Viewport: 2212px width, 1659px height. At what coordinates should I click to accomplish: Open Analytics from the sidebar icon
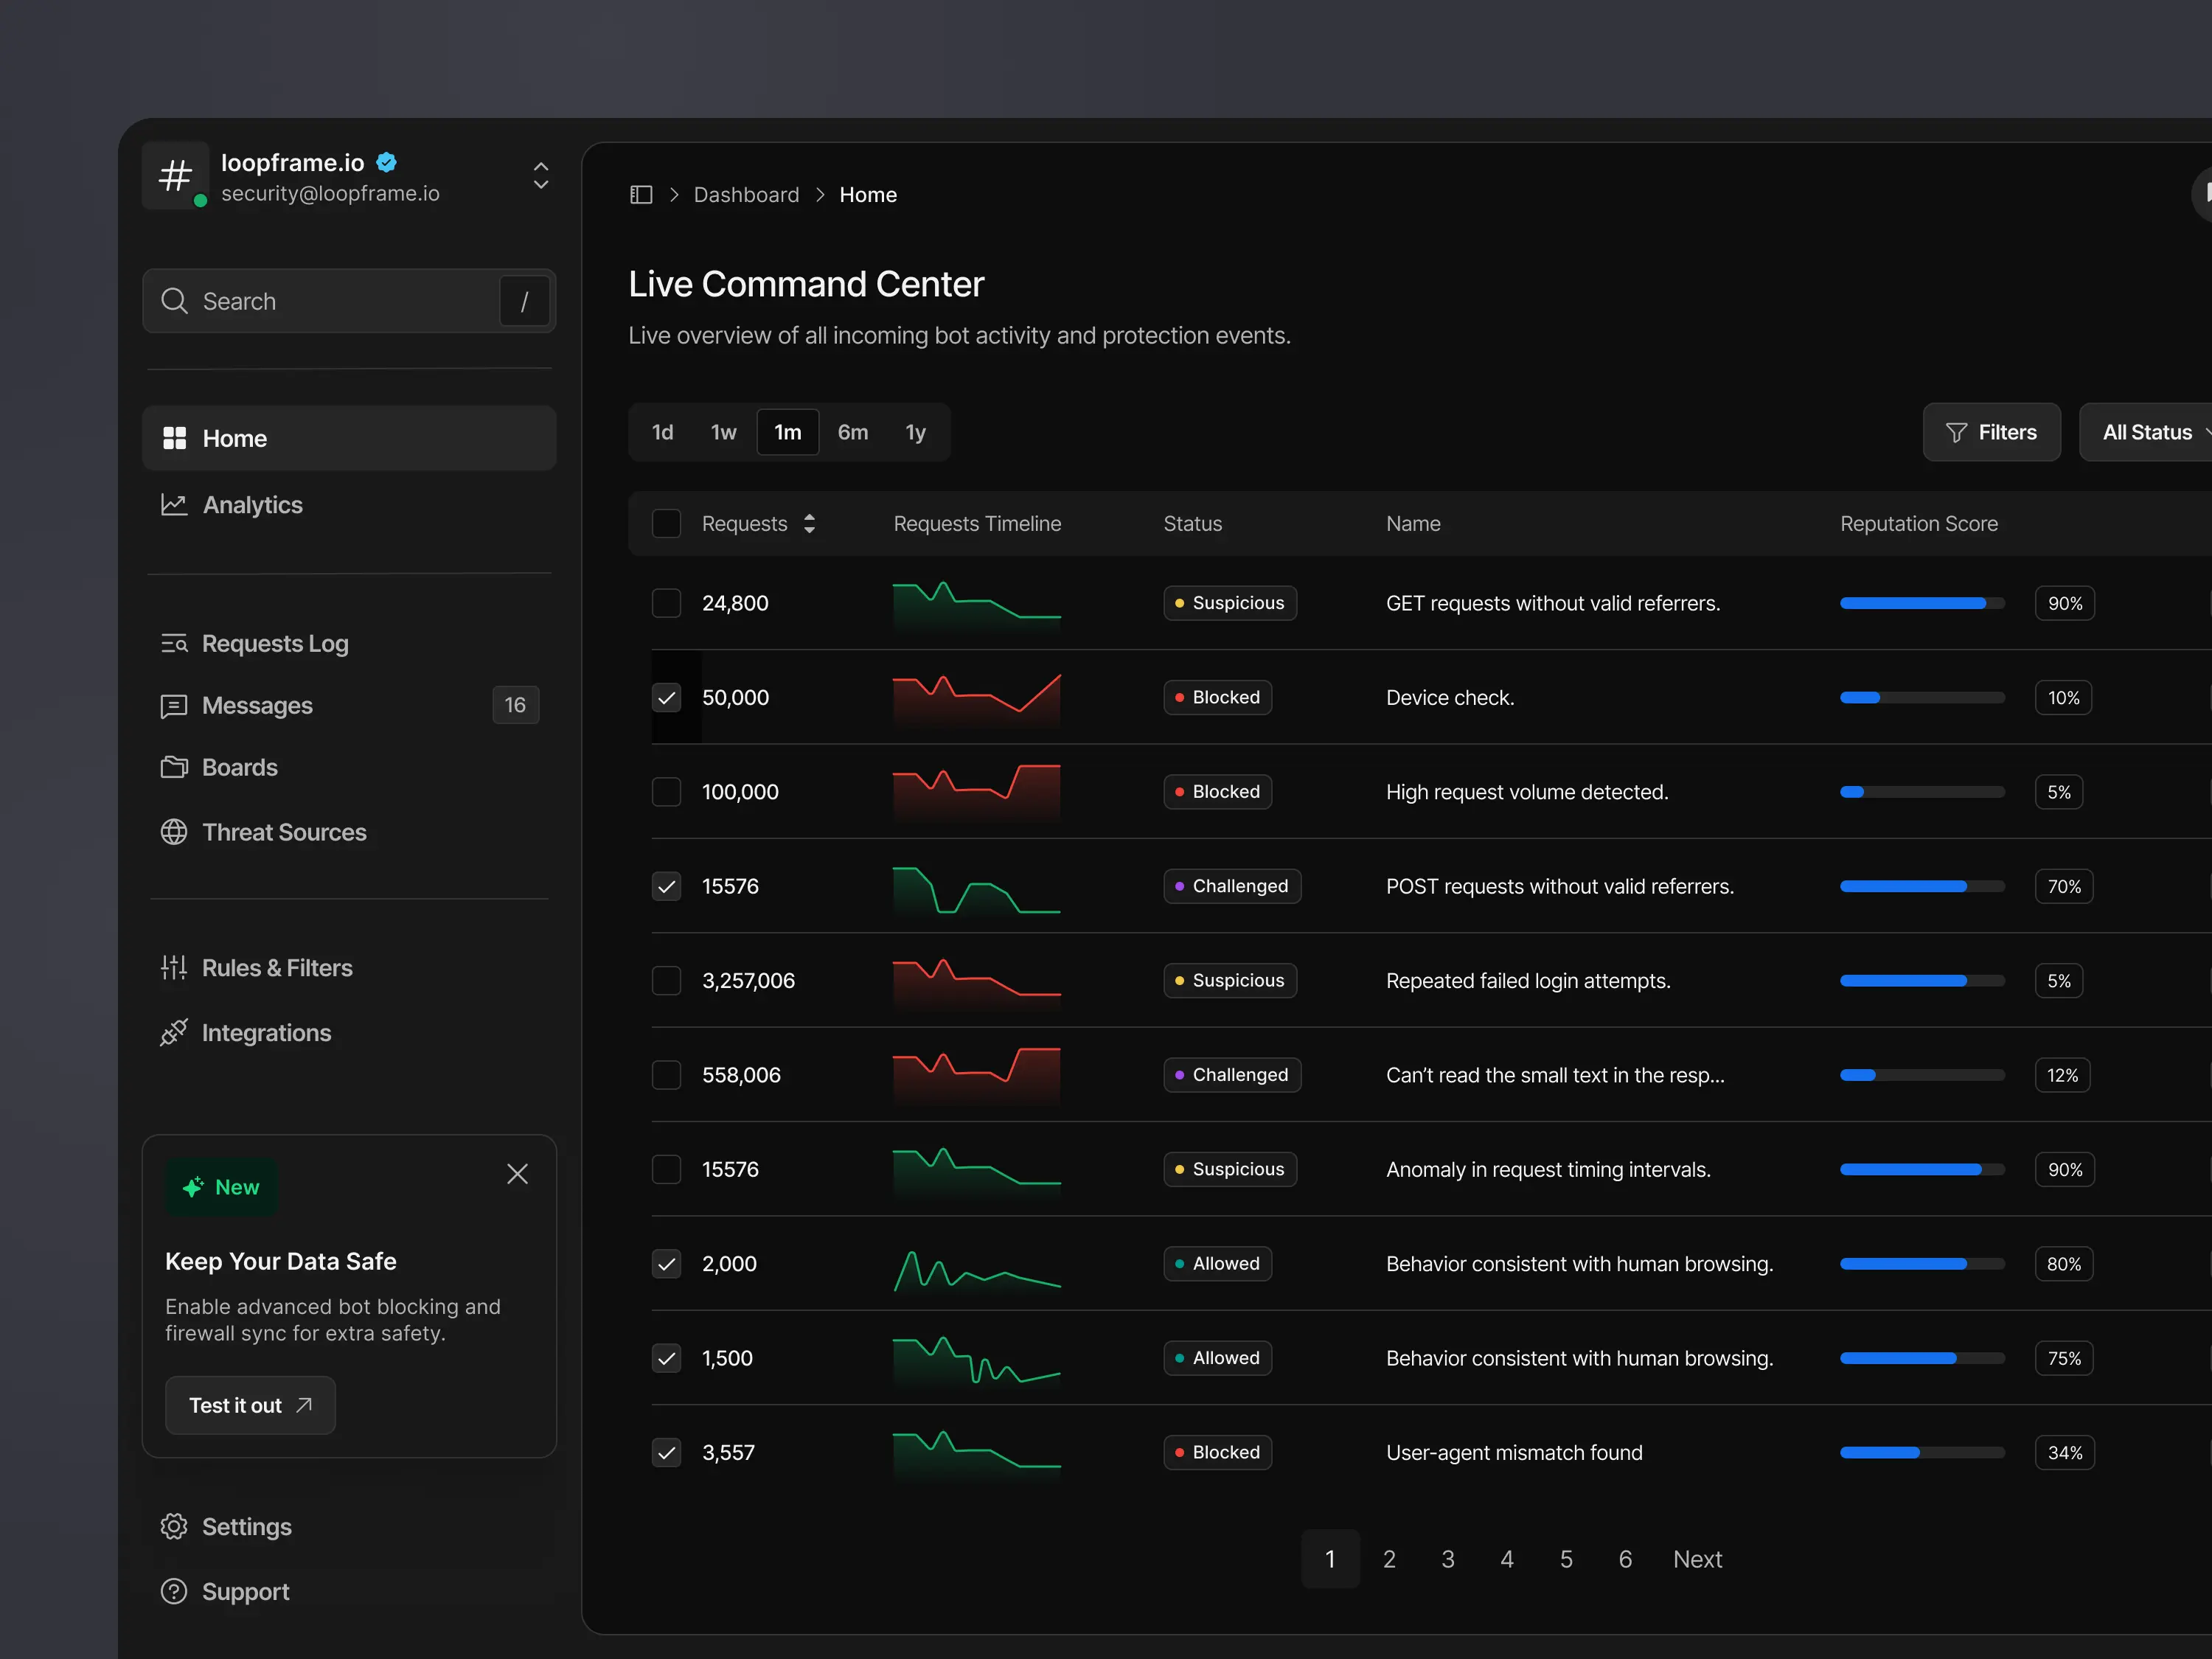coord(174,505)
